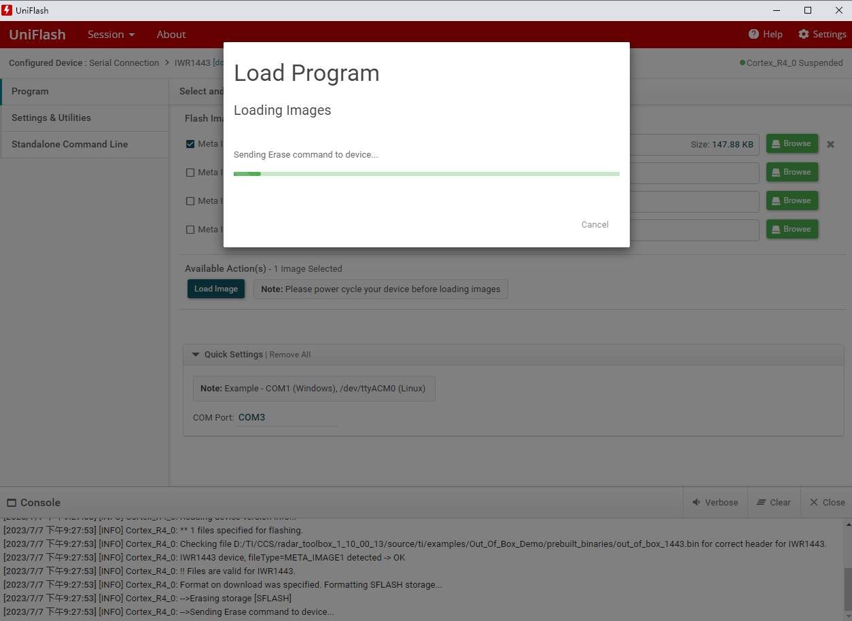This screenshot has height=621, width=852.
Task: Cancel the Load Program dialog
Action: tap(594, 225)
